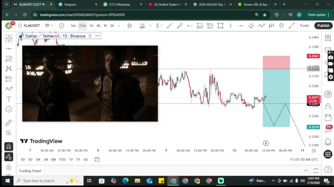Open the watchlist panel icon
The image size is (334, 187).
coord(328,38)
